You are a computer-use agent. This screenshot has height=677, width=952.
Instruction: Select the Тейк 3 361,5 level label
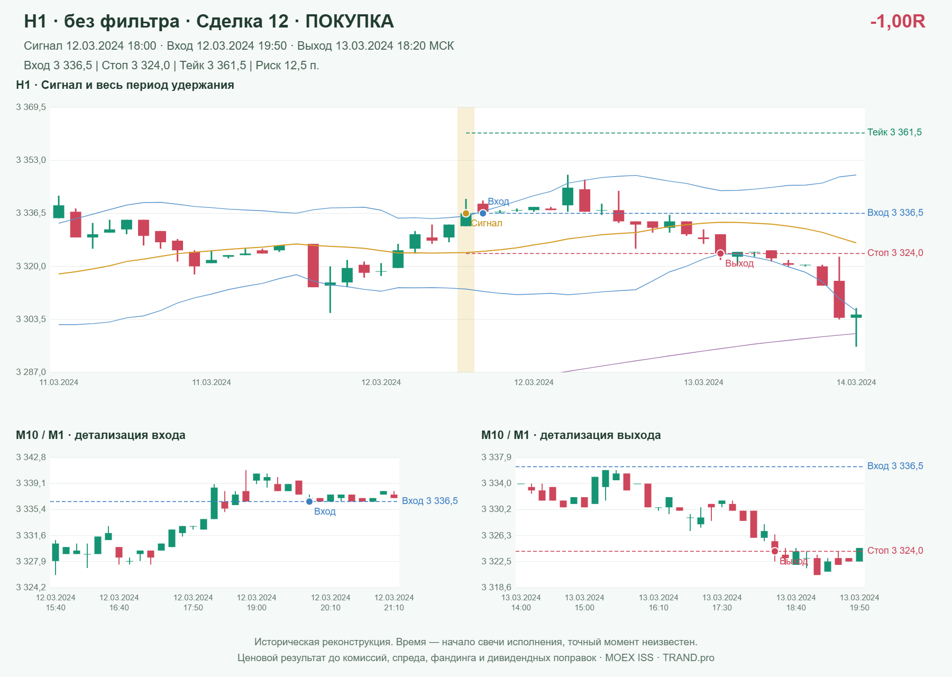pos(894,132)
